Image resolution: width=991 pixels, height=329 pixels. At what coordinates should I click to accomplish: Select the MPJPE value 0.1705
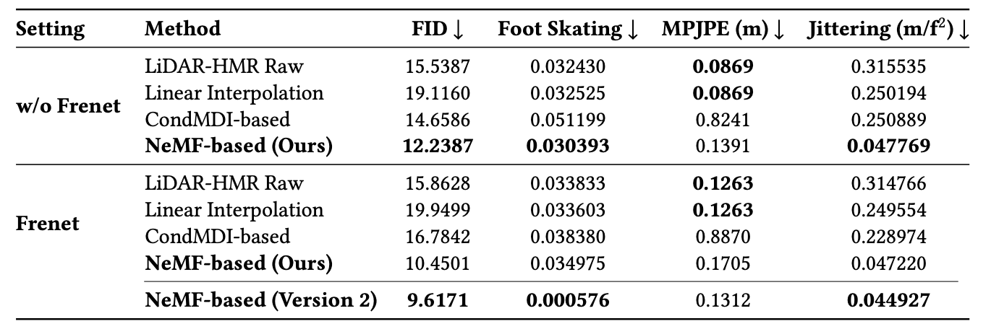click(723, 263)
